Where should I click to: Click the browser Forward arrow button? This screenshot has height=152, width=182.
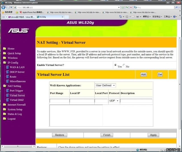pyautogui.click(x=8, y=7)
